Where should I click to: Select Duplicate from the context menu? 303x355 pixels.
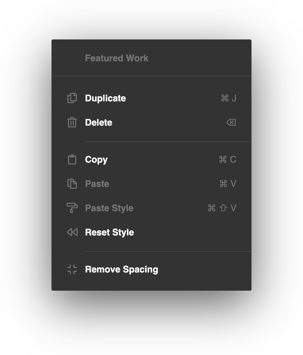click(105, 98)
